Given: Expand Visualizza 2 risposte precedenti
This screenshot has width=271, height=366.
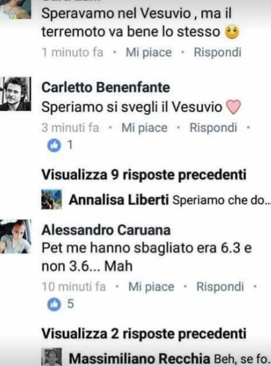Looking at the screenshot, I should (144, 333).
